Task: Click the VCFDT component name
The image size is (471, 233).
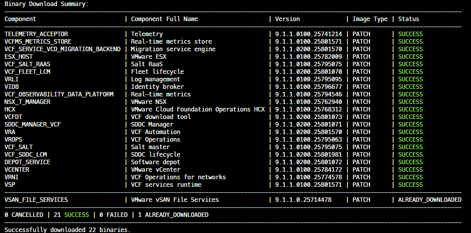Action: tap(13, 117)
